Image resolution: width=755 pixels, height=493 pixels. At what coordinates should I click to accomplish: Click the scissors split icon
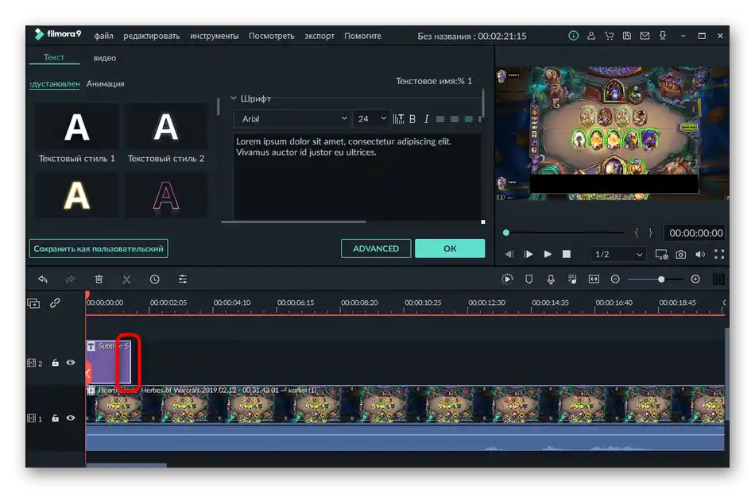(x=126, y=279)
